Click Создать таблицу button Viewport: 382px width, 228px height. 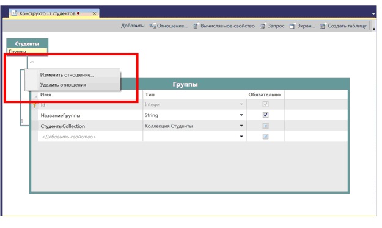pyautogui.click(x=343, y=26)
